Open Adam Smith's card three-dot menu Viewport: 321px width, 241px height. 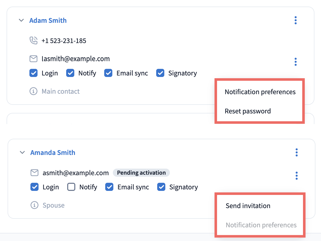click(295, 20)
